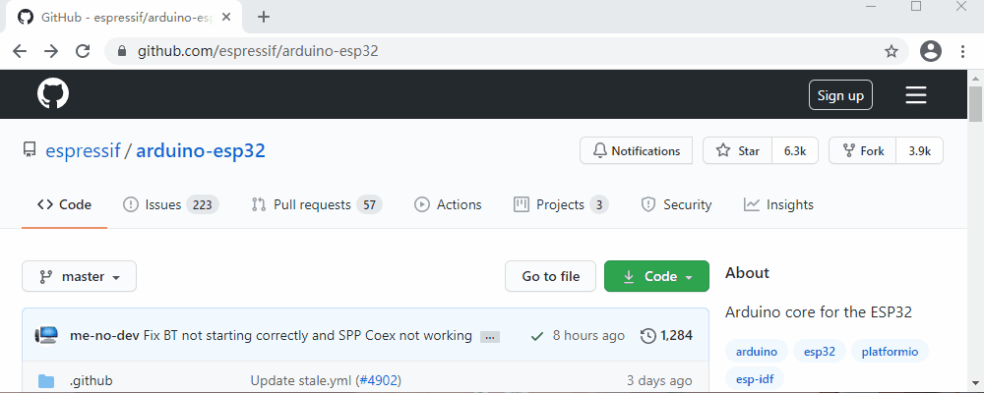Open the arduino-esp32 repository link
Image resolution: width=984 pixels, height=393 pixels.
click(x=201, y=150)
